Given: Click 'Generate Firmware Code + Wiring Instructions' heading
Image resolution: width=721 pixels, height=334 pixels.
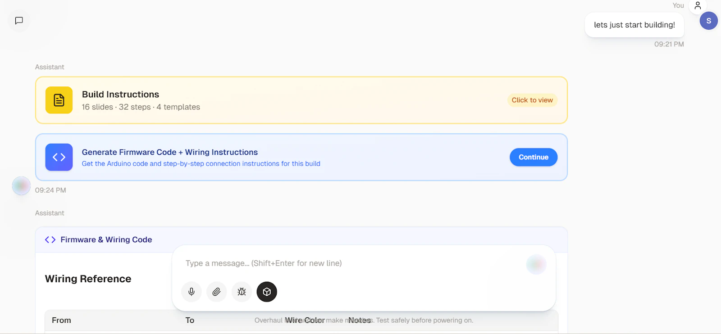Looking at the screenshot, I should pos(170,152).
